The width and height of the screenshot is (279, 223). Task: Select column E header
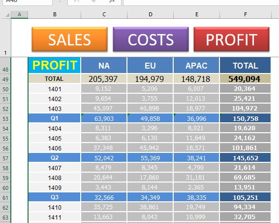pyautogui.click(x=197, y=14)
